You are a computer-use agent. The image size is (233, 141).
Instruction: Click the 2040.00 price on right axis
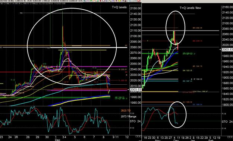(x=227, y=40)
